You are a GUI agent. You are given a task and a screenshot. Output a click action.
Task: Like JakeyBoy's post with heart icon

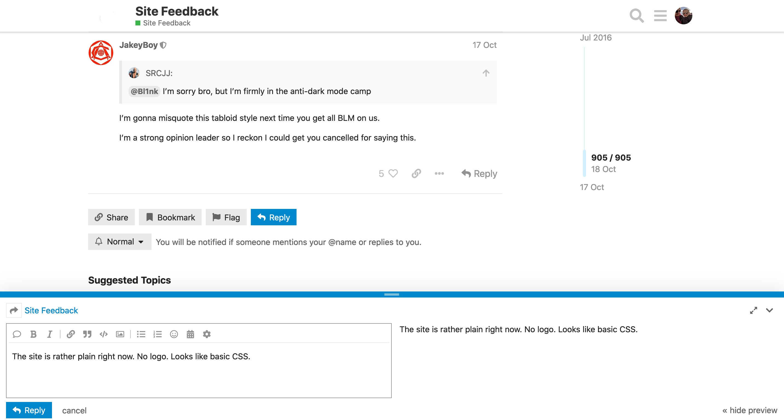tap(393, 173)
